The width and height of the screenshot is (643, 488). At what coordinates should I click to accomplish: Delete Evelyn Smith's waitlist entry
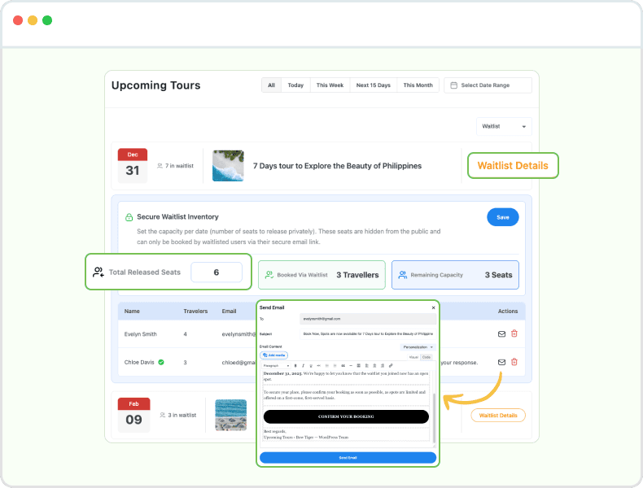[x=514, y=333]
